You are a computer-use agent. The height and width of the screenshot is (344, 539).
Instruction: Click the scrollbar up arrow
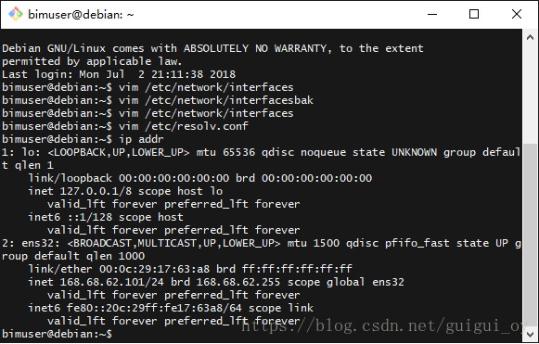530,37
